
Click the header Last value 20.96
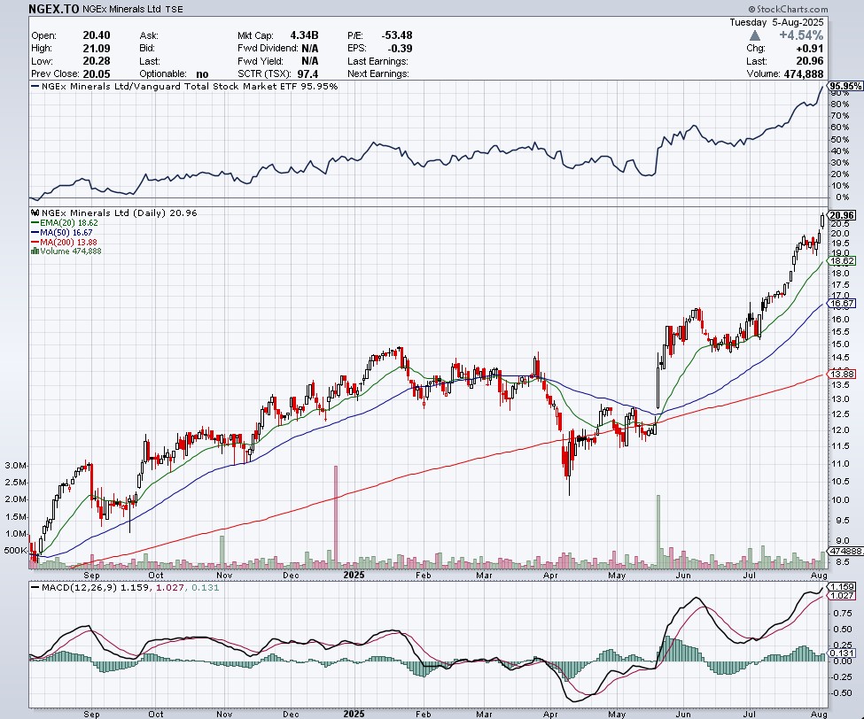810,61
